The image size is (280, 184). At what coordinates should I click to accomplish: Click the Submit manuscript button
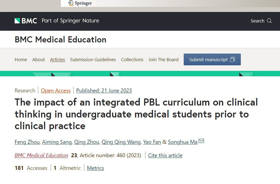coord(212,59)
